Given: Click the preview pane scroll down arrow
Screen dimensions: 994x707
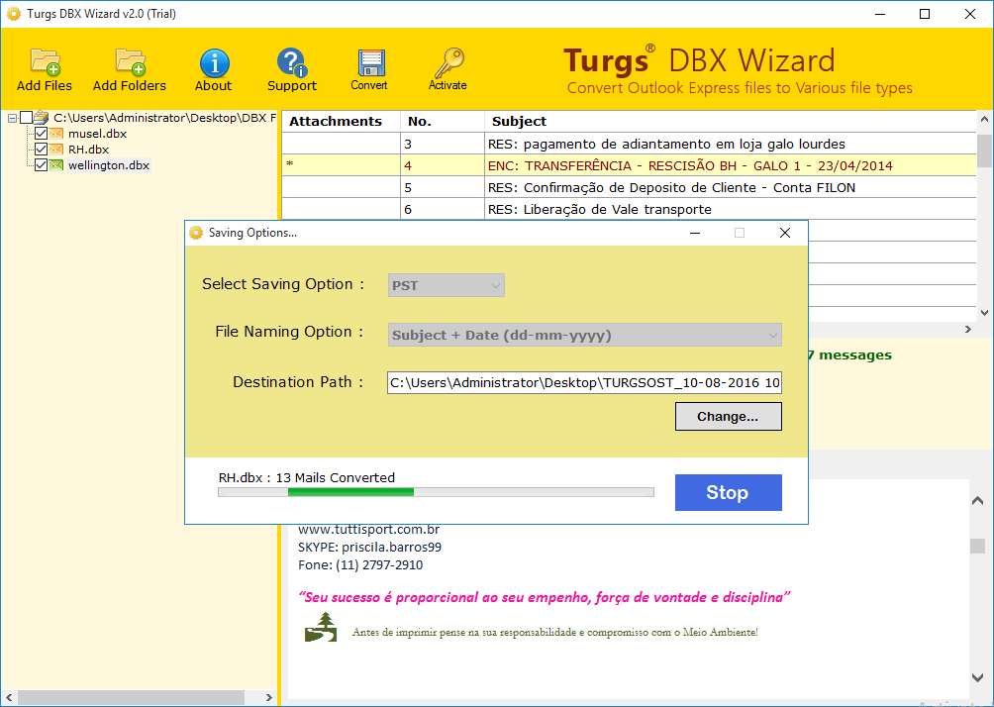Looking at the screenshot, I should pos(977,677).
